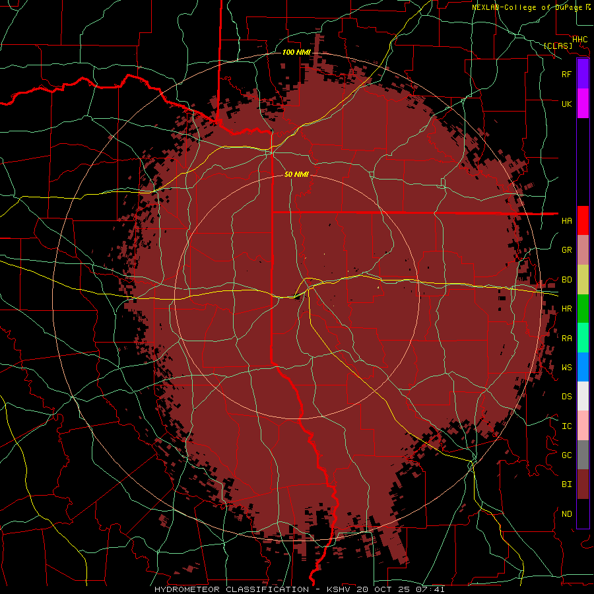Select the GR pink legend swatch

pyautogui.click(x=583, y=250)
